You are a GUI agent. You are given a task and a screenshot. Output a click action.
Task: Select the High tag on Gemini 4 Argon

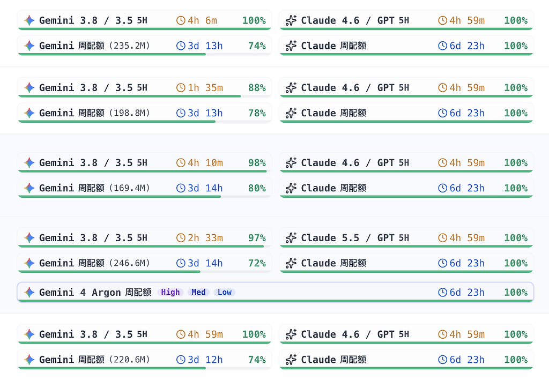coord(170,292)
